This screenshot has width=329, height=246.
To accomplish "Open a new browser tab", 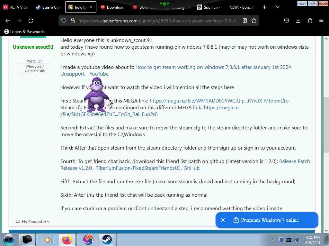I will click(x=265, y=7).
